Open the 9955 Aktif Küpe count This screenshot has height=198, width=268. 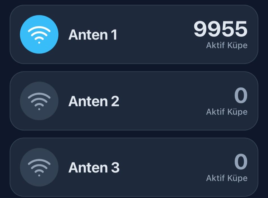221,28
